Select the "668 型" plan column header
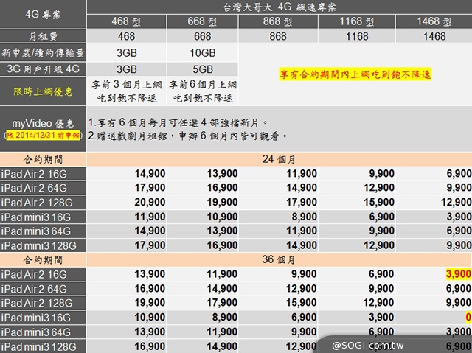Viewport: 472px width, 353px height. pyautogui.click(x=202, y=21)
